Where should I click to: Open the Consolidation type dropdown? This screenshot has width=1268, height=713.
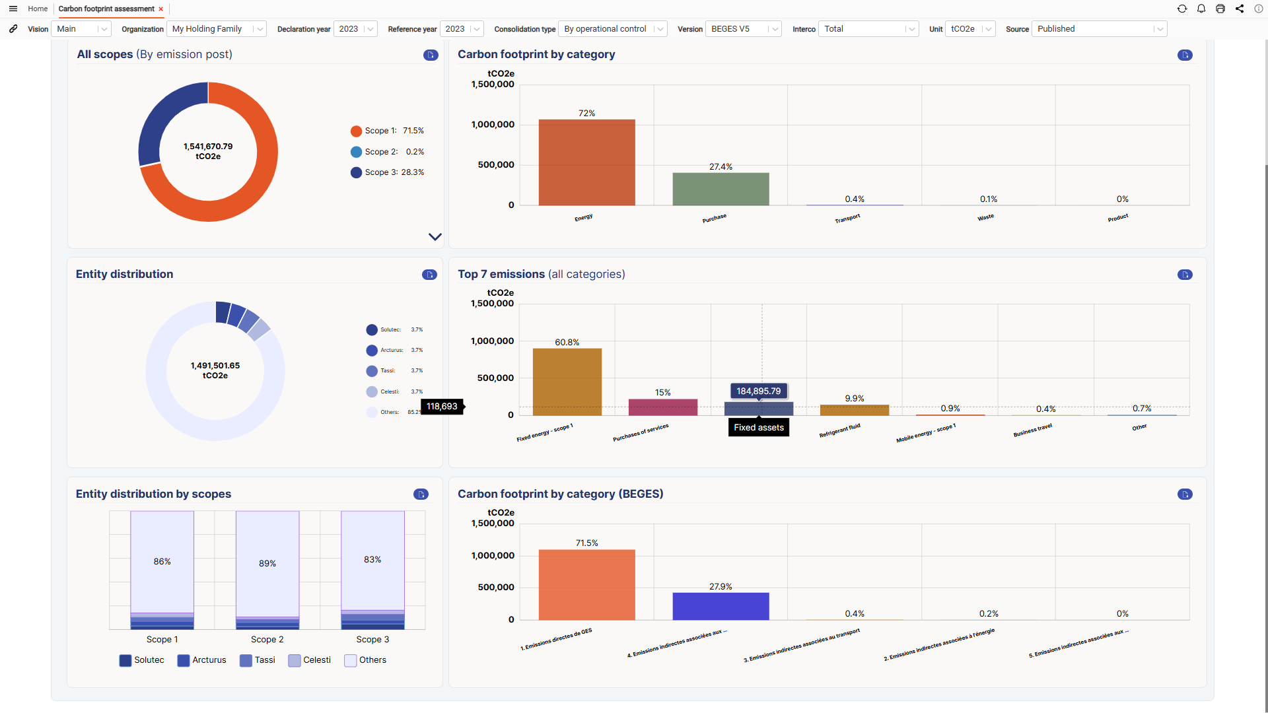pos(612,29)
